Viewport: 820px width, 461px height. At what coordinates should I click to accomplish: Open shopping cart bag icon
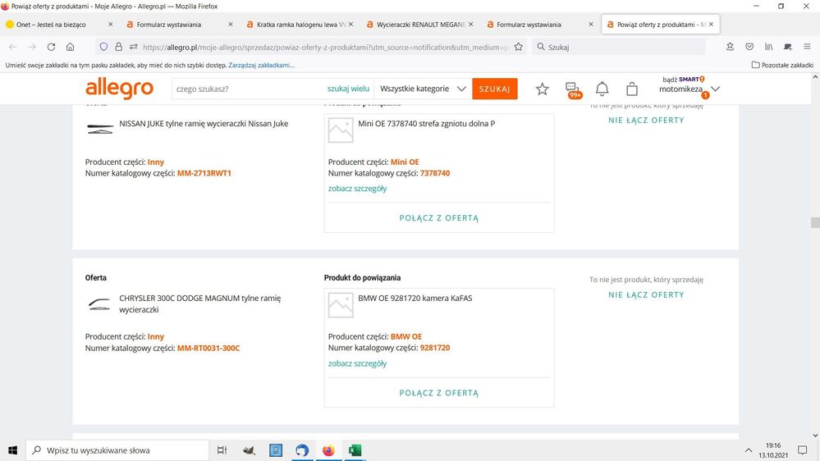point(632,89)
